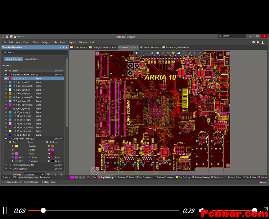Screen dimensions: 269x219
Task: Click the Place Component chip icon
Action: tap(158, 53)
